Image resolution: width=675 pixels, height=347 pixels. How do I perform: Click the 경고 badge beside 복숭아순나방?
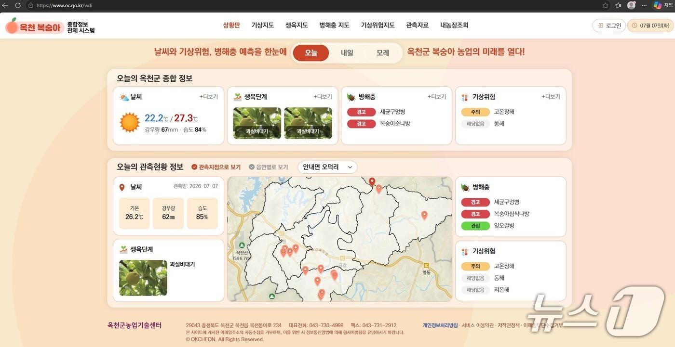tap(361, 124)
